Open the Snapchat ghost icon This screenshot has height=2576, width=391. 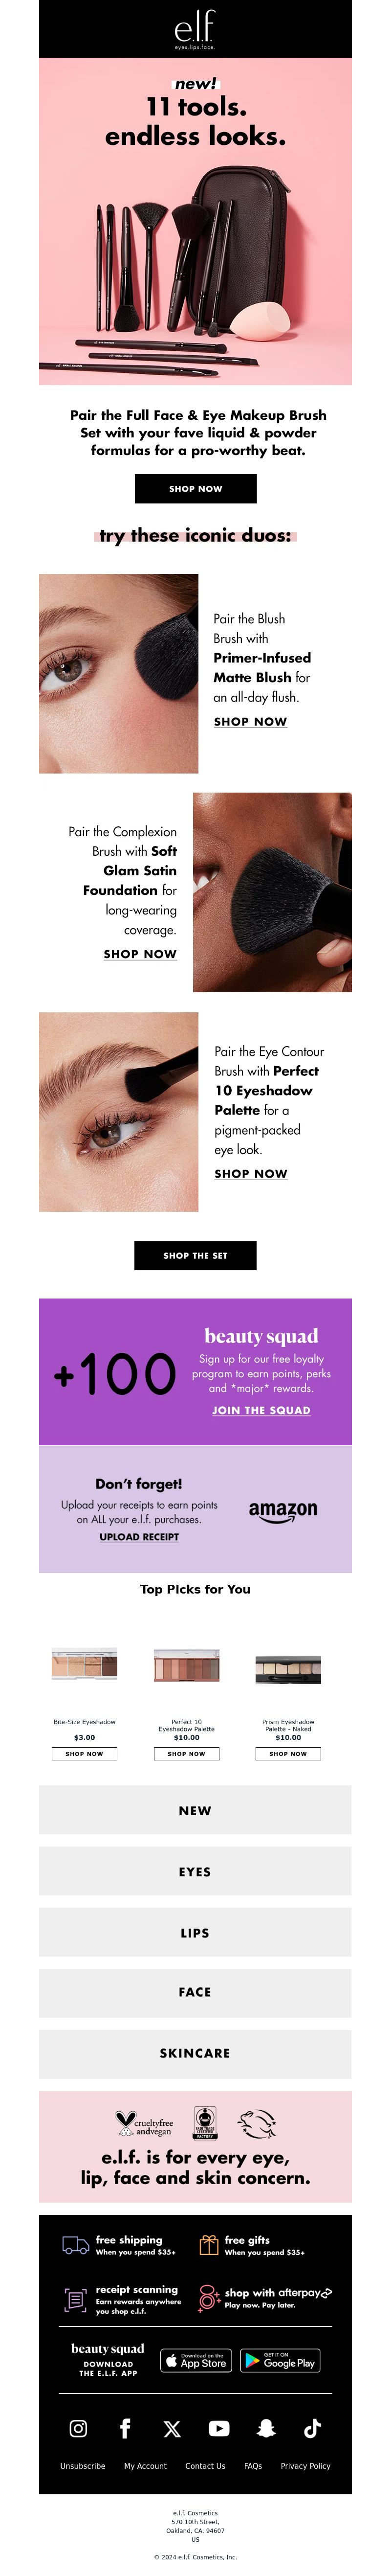pyautogui.click(x=266, y=2428)
